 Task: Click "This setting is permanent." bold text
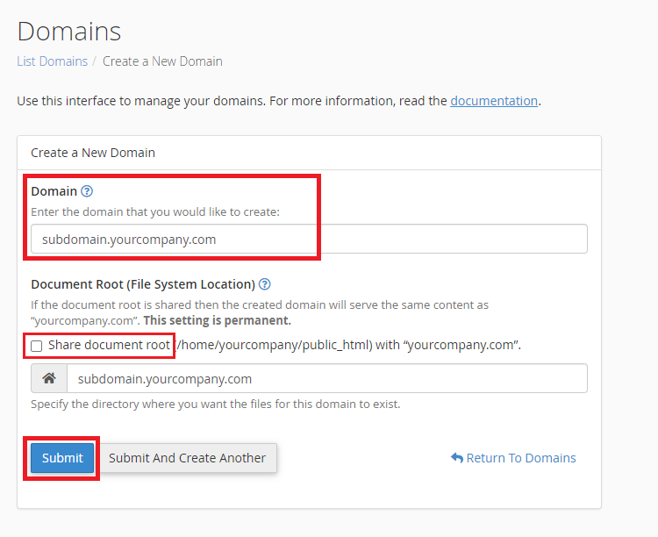[x=217, y=320]
